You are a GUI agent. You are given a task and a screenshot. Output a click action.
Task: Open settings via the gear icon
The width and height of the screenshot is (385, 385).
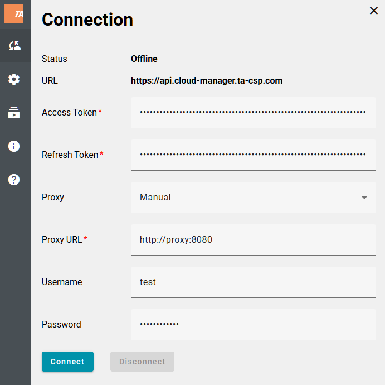pos(14,79)
